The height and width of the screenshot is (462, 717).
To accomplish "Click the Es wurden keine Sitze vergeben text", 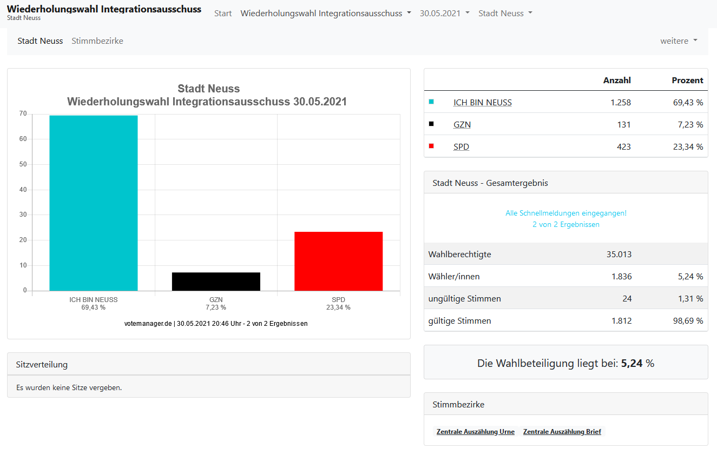I will pos(69,387).
